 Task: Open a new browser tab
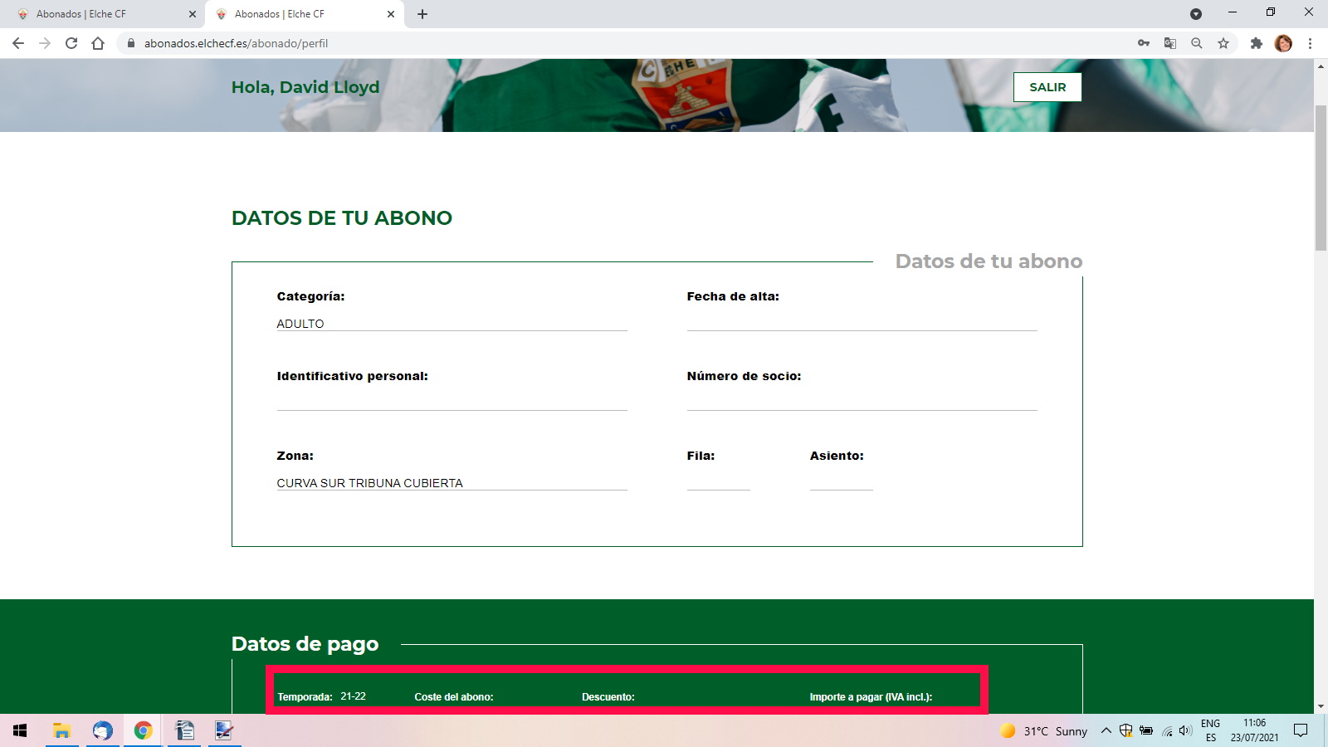pyautogui.click(x=422, y=13)
